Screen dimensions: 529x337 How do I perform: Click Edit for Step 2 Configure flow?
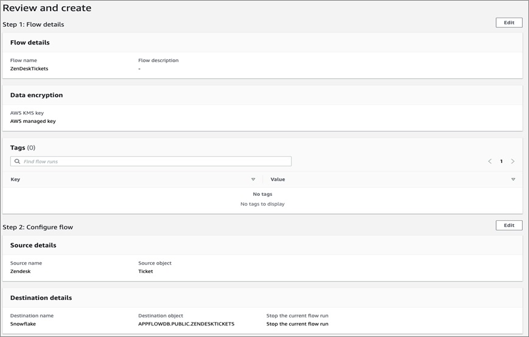point(509,225)
